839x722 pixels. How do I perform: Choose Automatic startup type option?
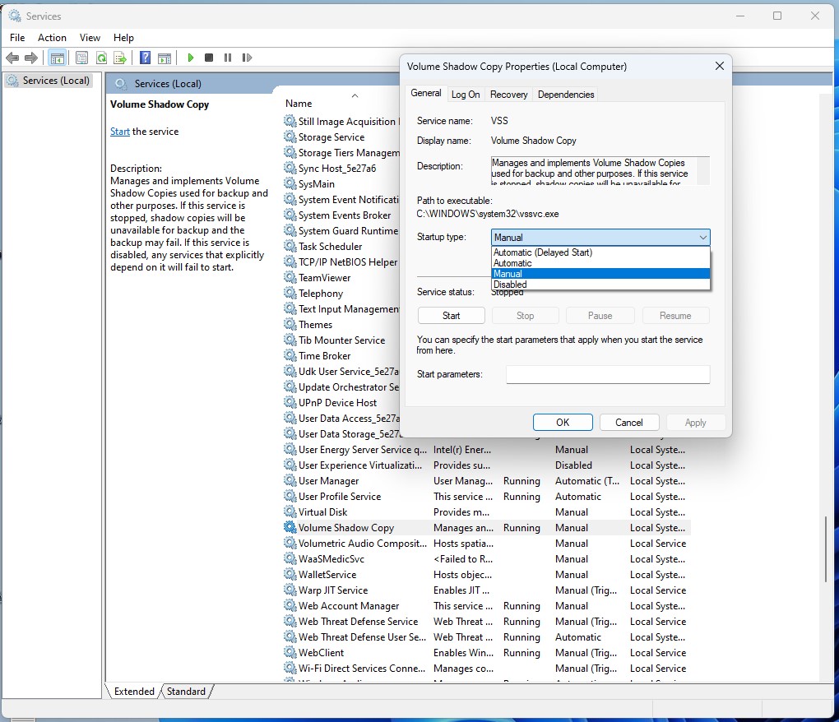pyautogui.click(x=600, y=262)
